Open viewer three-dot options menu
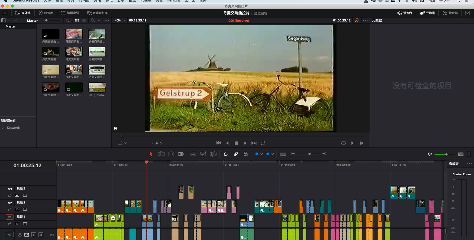474x240 pixels. click(x=365, y=20)
